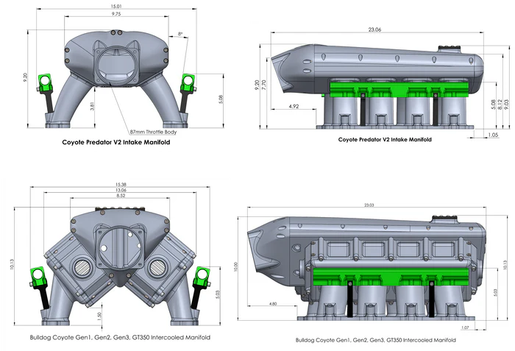Viewport: 515px width, 351px height.
Task: Click 5.08 dimension in Predator front view
Action: [x=221, y=99]
